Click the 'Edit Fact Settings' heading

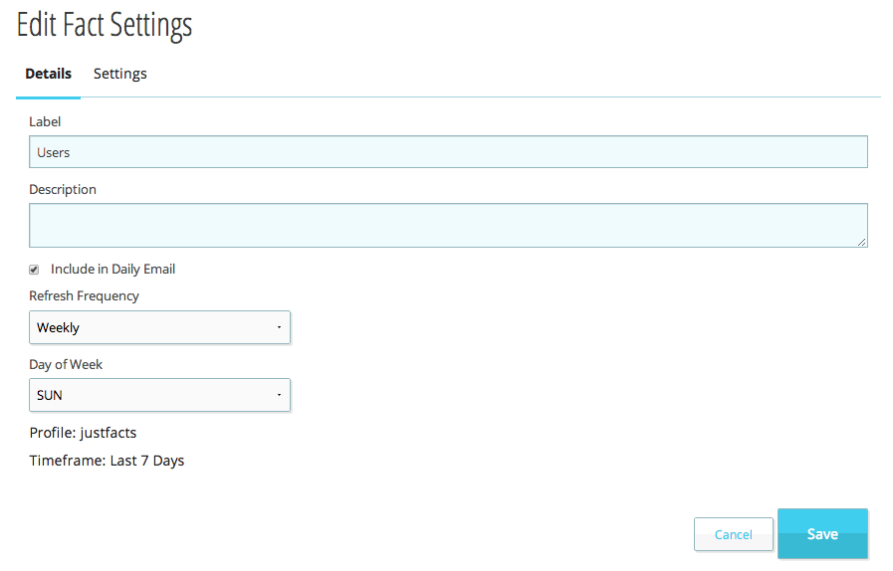coord(105,25)
